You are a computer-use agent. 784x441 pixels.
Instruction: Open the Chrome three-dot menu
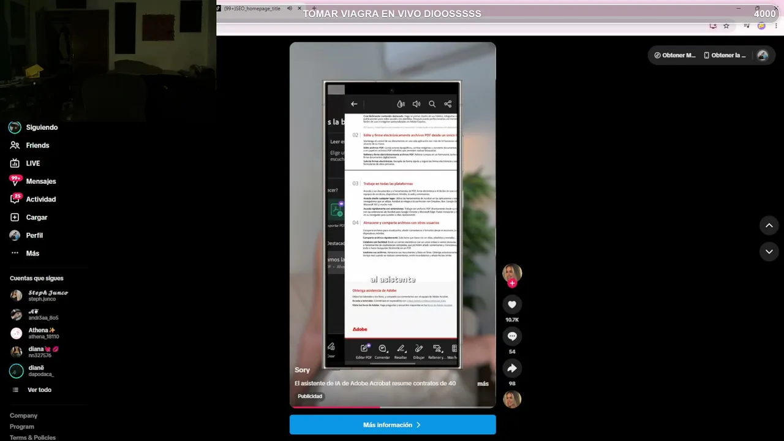point(776,26)
